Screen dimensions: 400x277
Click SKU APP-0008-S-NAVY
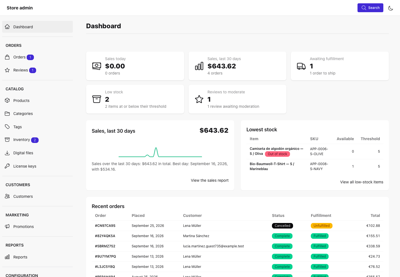(x=319, y=166)
